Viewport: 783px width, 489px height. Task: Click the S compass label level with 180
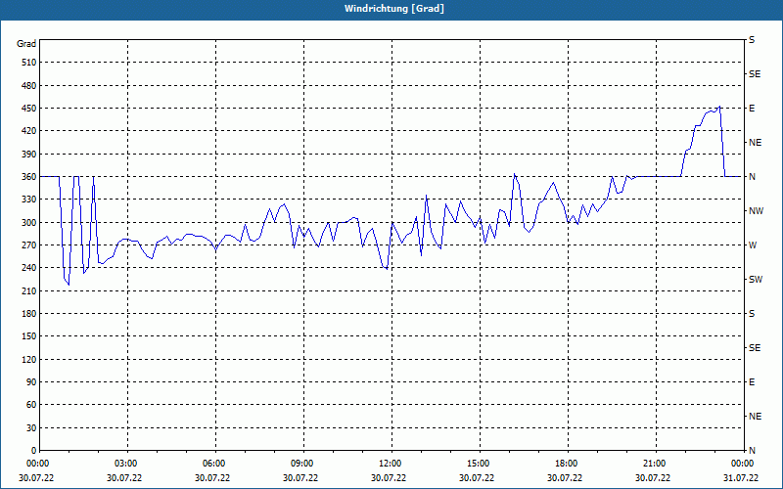click(752, 314)
